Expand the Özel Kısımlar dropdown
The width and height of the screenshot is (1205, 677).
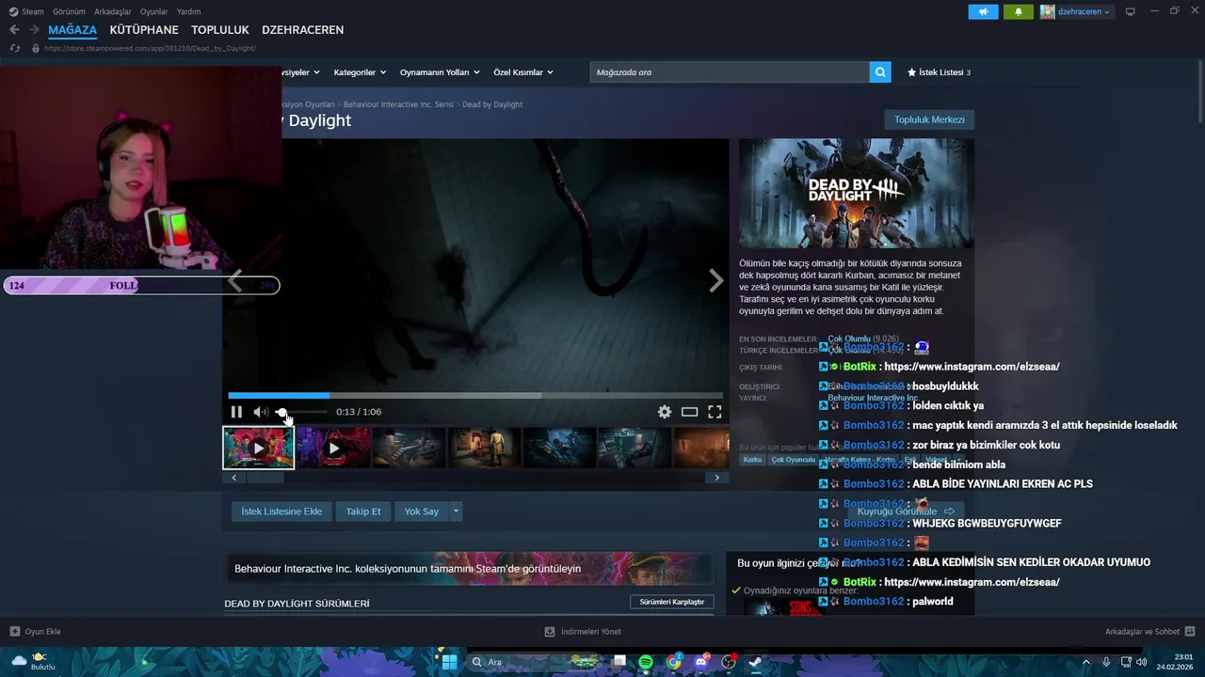[523, 72]
